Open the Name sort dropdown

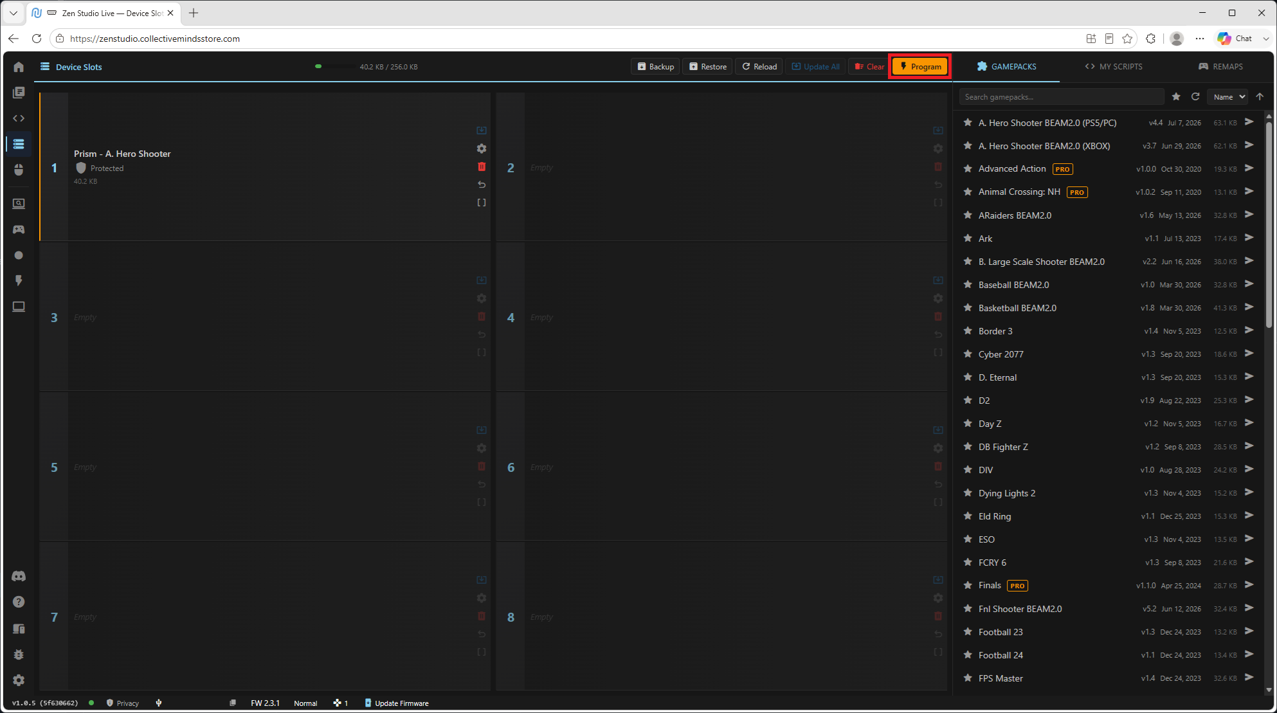tap(1227, 96)
